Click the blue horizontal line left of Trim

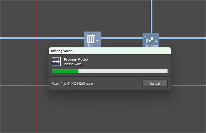coord(41,38)
